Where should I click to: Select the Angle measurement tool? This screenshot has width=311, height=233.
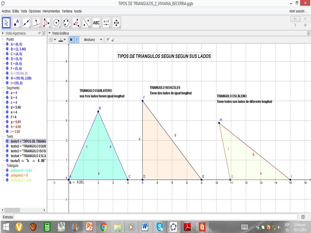coord(77,23)
